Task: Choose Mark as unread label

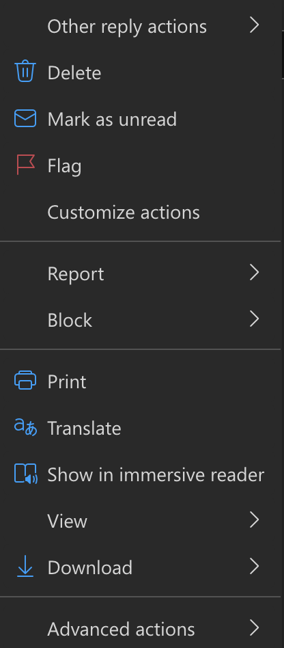Action: click(112, 120)
